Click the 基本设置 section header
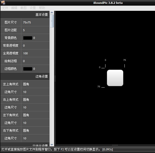Screen dimensions: 155x153 pyautogui.click(x=25, y=15)
